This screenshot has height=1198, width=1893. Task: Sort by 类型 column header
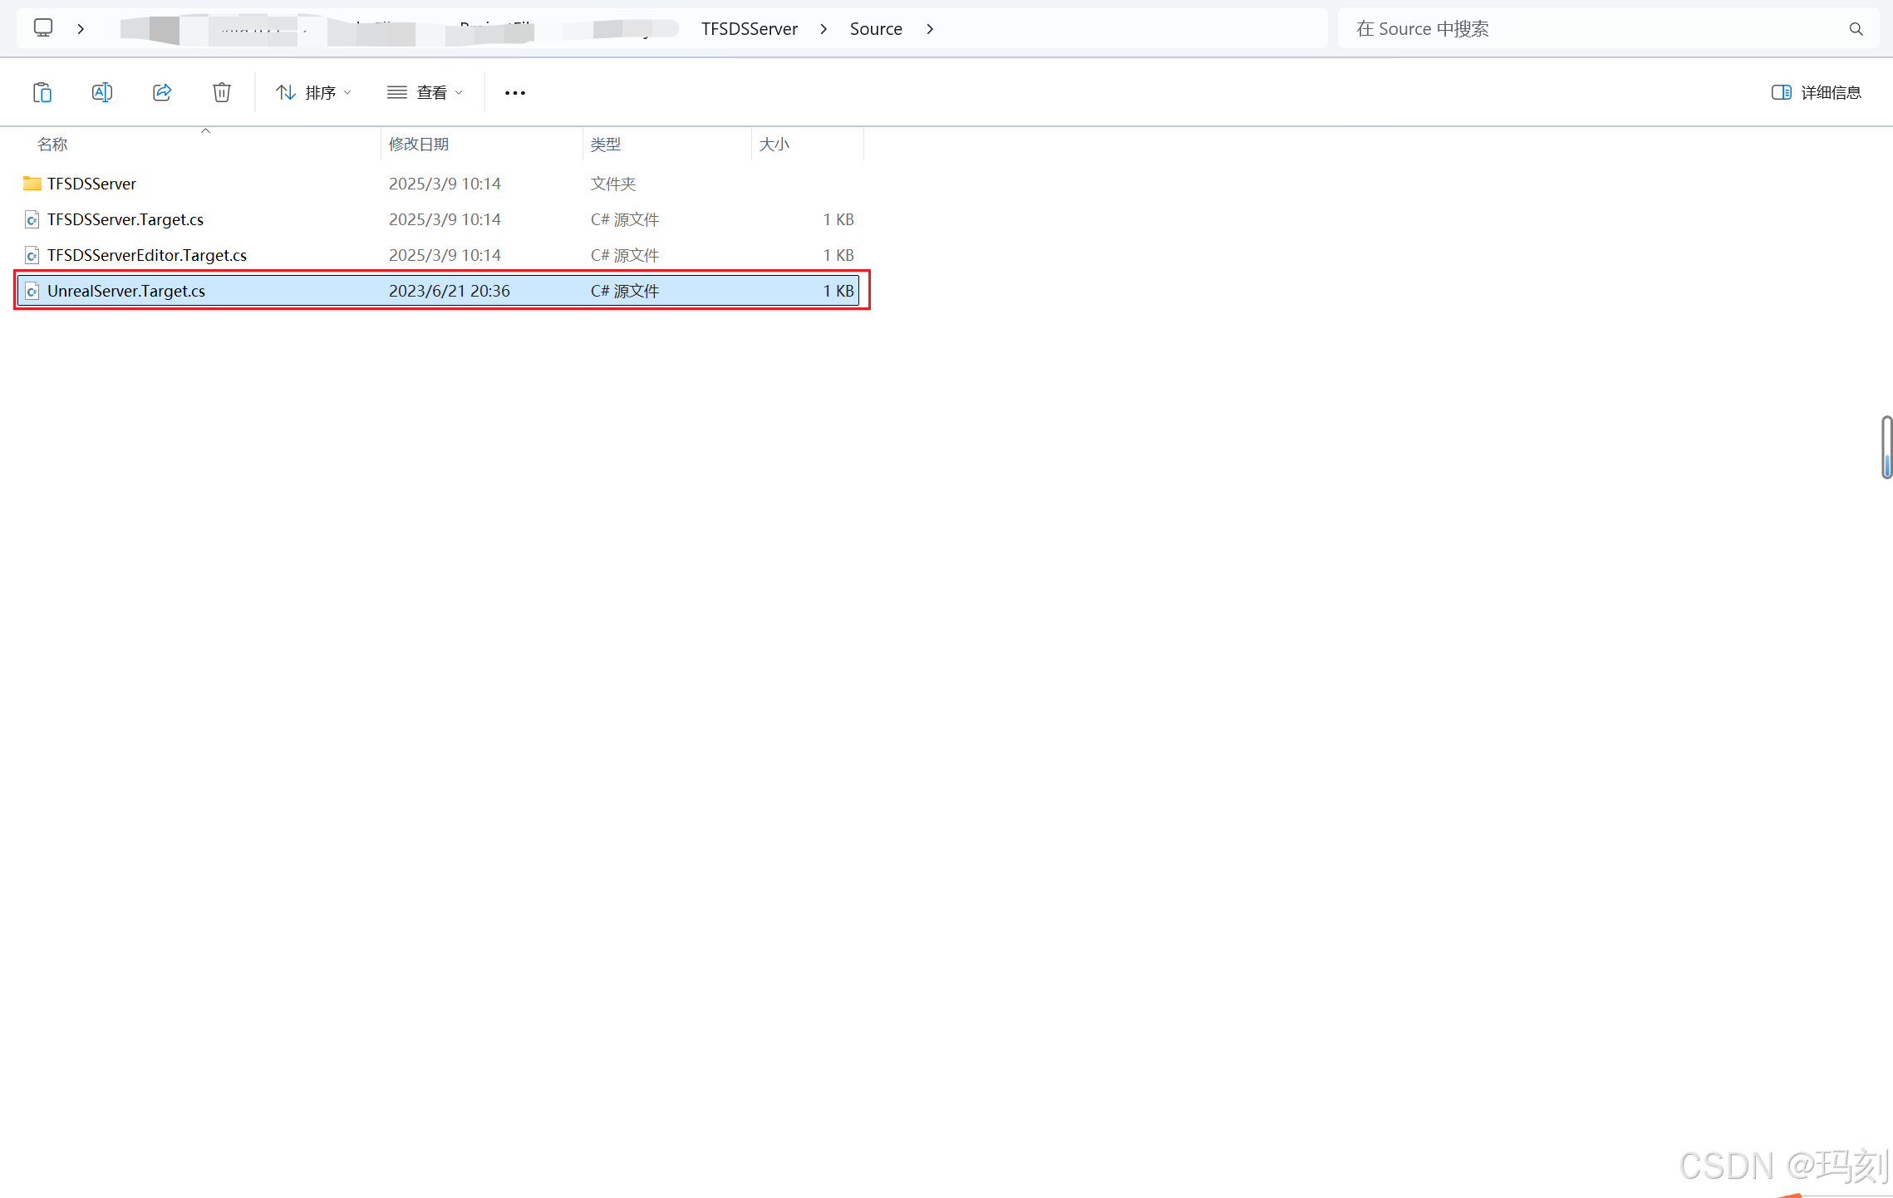coord(606,144)
